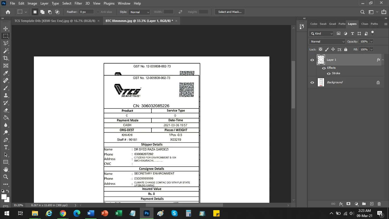Screen dimensions: 389x219
Task: Select the Paint Bucket tool
Action: pos(6,117)
